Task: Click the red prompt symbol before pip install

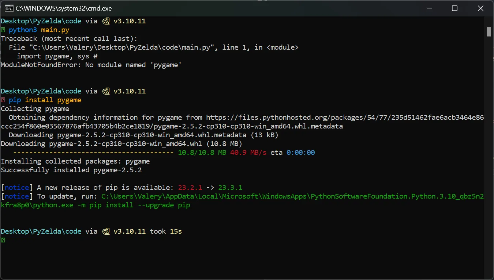Action: click(x=3, y=100)
